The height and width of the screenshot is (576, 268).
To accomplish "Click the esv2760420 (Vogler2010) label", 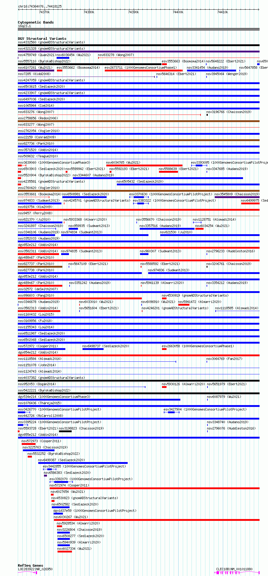I will [x=39, y=188].
